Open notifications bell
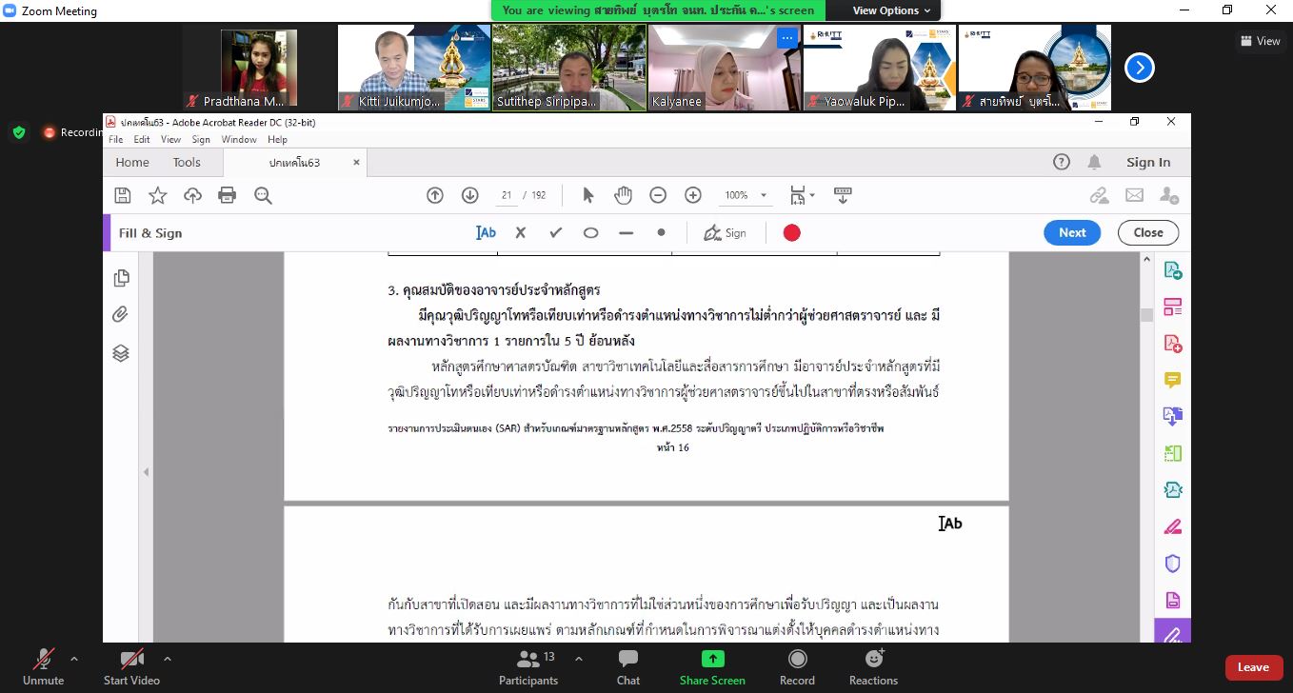The image size is (1293, 693). coord(1095,162)
